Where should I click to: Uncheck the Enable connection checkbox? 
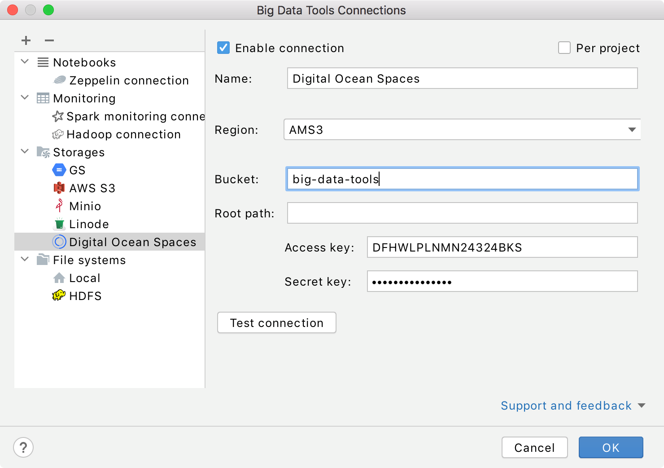point(223,48)
